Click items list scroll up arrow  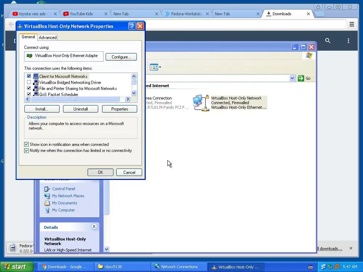coord(134,76)
